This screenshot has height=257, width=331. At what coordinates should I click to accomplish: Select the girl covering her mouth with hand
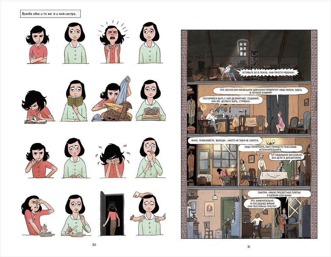click(149, 157)
